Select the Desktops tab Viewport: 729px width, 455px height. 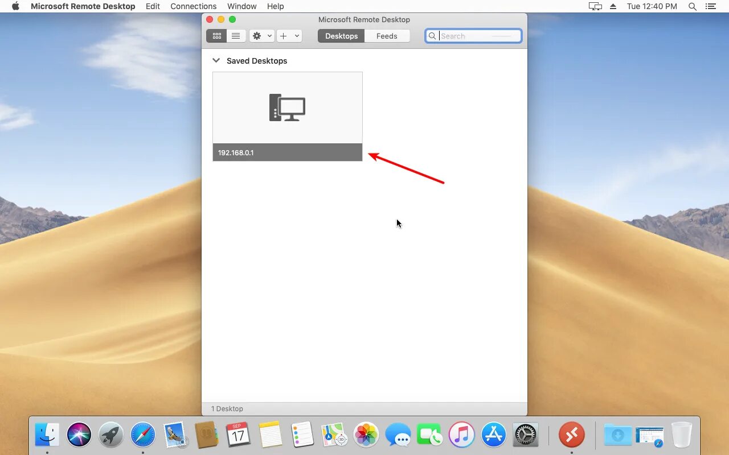[341, 36]
